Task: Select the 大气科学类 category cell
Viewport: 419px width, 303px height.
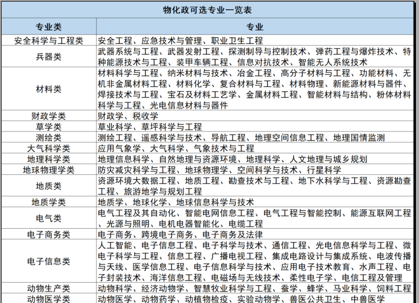Action: (49, 148)
